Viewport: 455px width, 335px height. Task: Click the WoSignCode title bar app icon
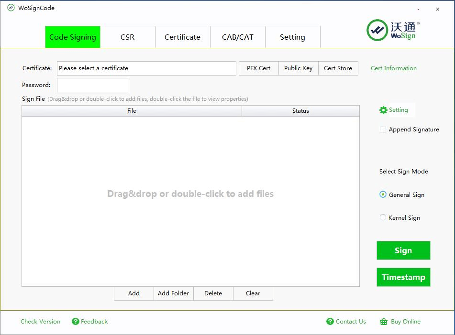(11, 8)
